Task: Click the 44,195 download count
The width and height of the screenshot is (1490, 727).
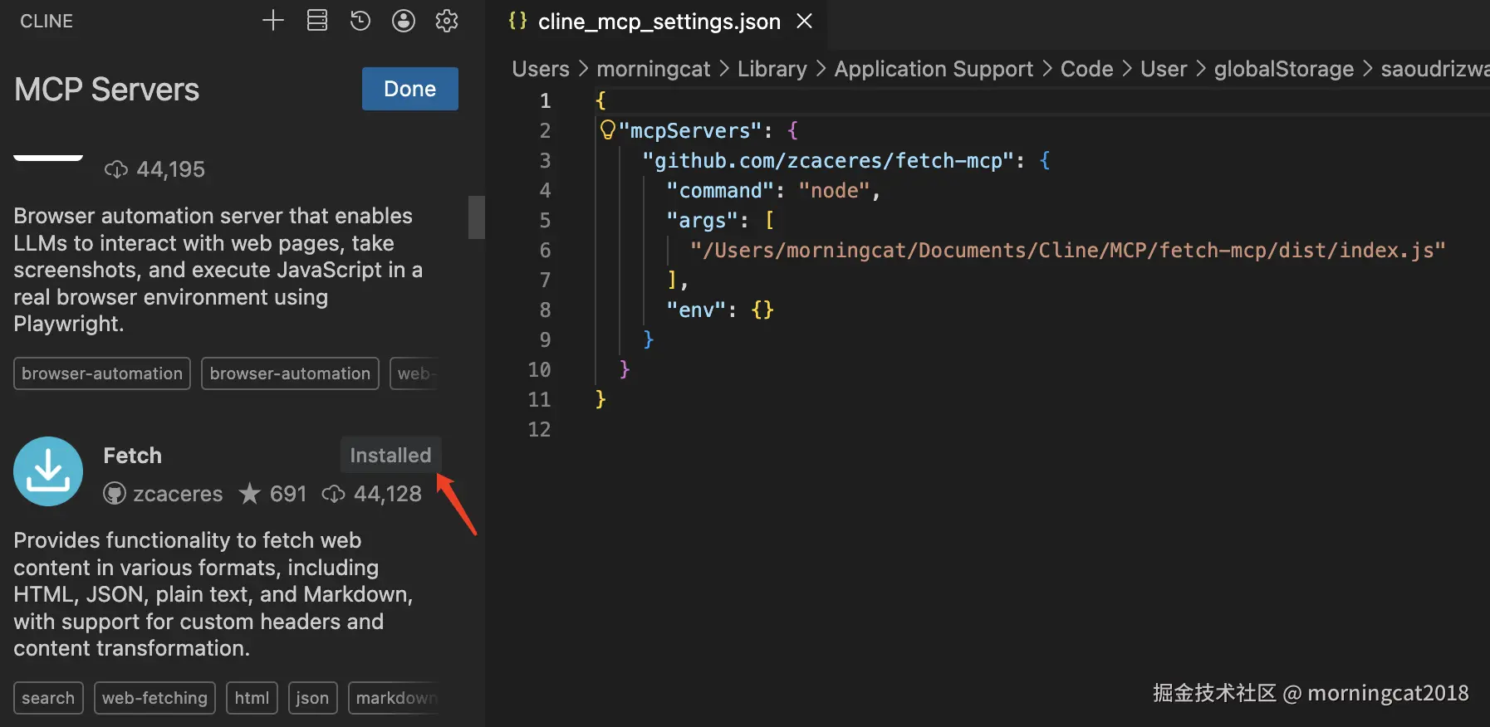Action: pyautogui.click(x=170, y=170)
